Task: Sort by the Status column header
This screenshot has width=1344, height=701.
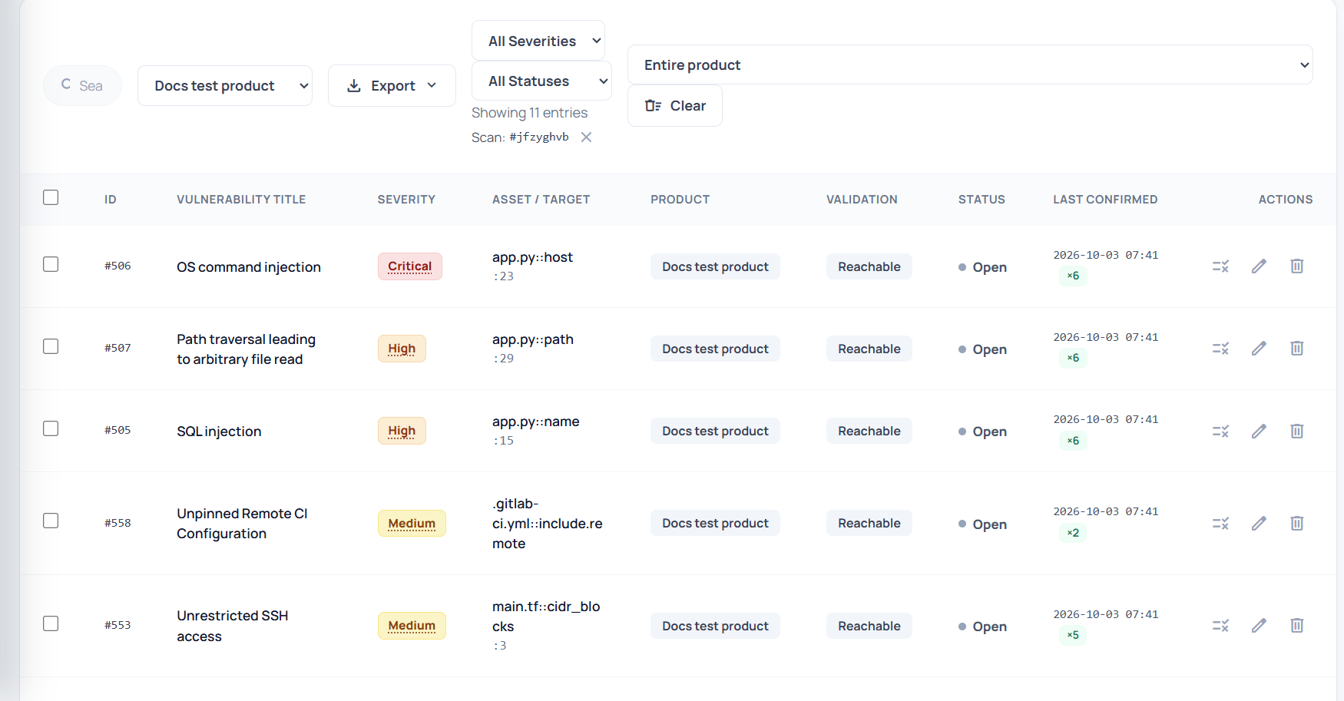Action: coord(982,200)
